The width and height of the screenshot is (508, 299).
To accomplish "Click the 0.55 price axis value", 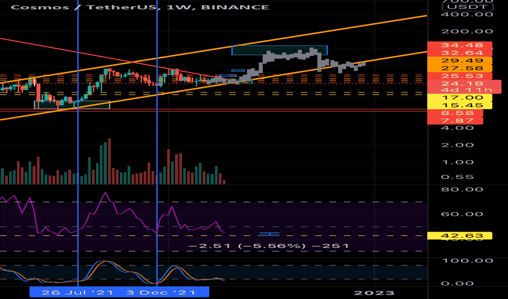I will (x=457, y=177).
